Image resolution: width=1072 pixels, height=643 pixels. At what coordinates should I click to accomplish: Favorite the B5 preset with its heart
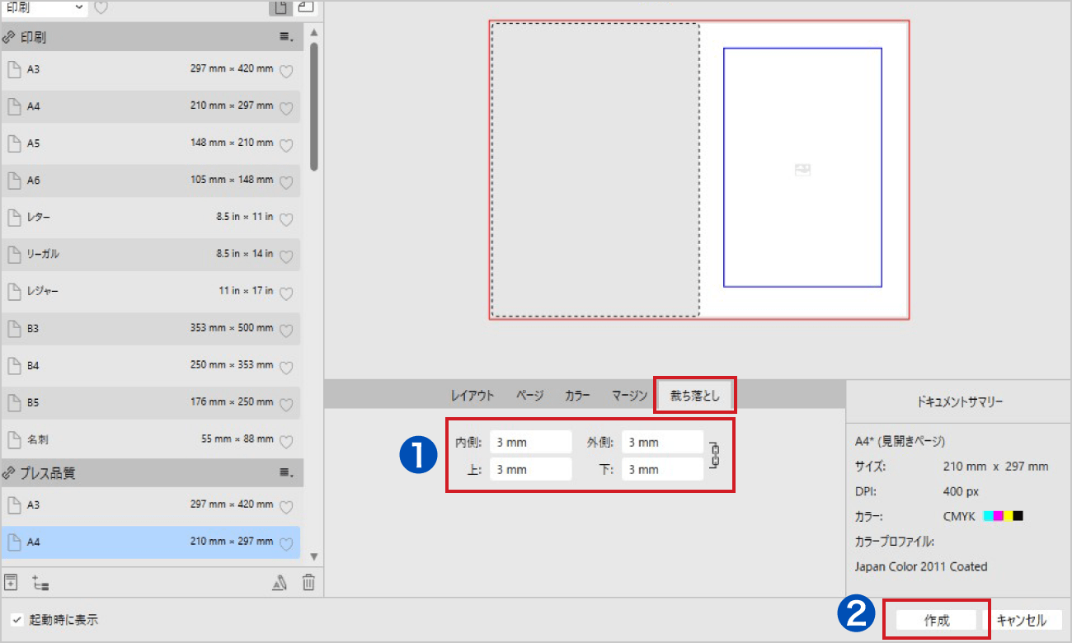click(x=286, y=405)
